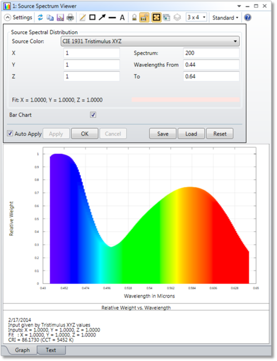Screen dimensions: 277x361
Task: Click the 'Fit: X = 1.0000' settings text
Action: tap(57, 100)
